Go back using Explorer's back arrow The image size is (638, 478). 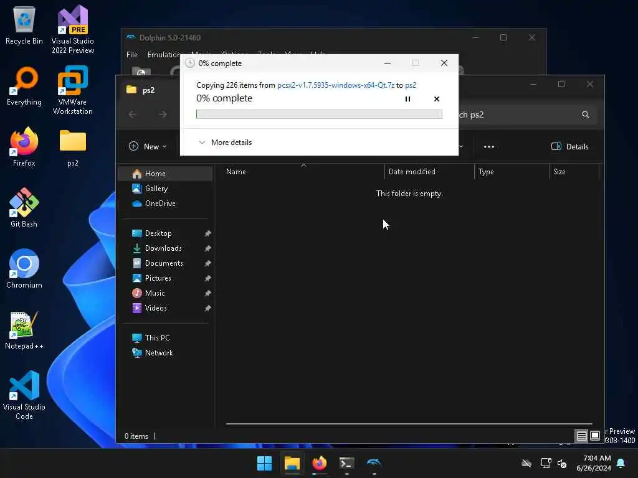tap(132, 115)
